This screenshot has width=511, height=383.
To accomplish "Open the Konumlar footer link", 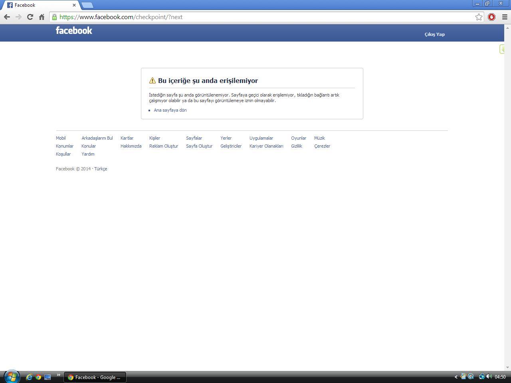I will [65, 146].
